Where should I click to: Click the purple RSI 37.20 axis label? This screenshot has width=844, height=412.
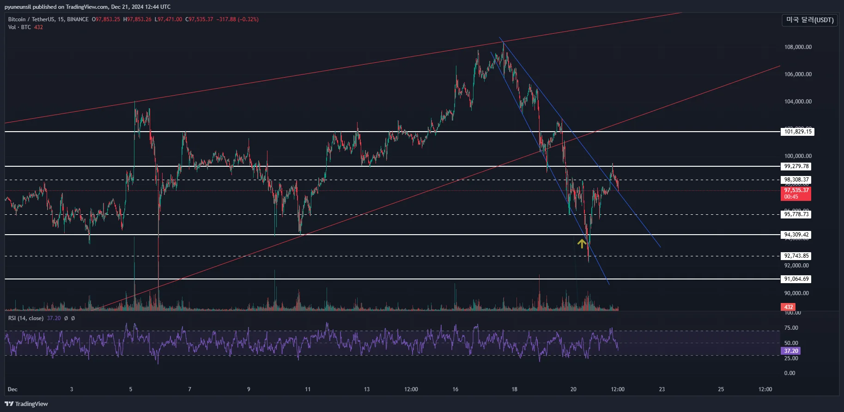[x=791, y=351]
